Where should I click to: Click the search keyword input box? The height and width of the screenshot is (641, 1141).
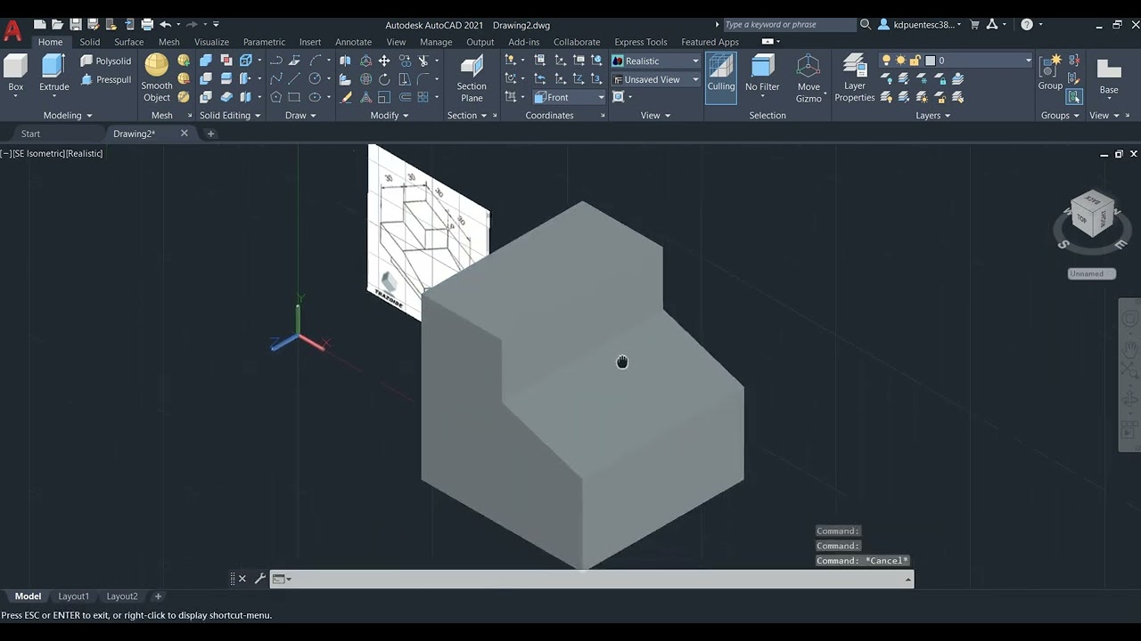click(789, 25)
